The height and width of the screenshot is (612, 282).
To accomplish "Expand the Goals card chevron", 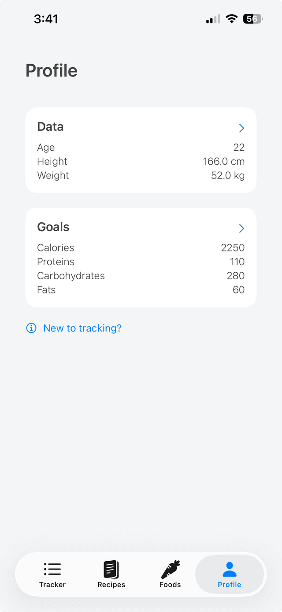I will pyautogui.click(x=241, y=228).
